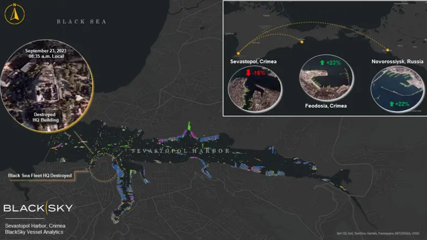Click the "Feodosia, Crimea" label

click(x=327, y=106)
